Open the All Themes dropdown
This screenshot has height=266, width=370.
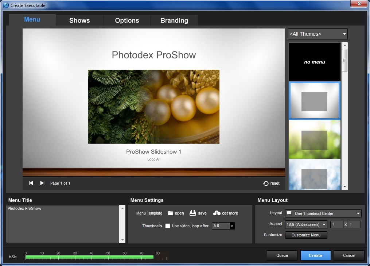(x=318, y=34)
